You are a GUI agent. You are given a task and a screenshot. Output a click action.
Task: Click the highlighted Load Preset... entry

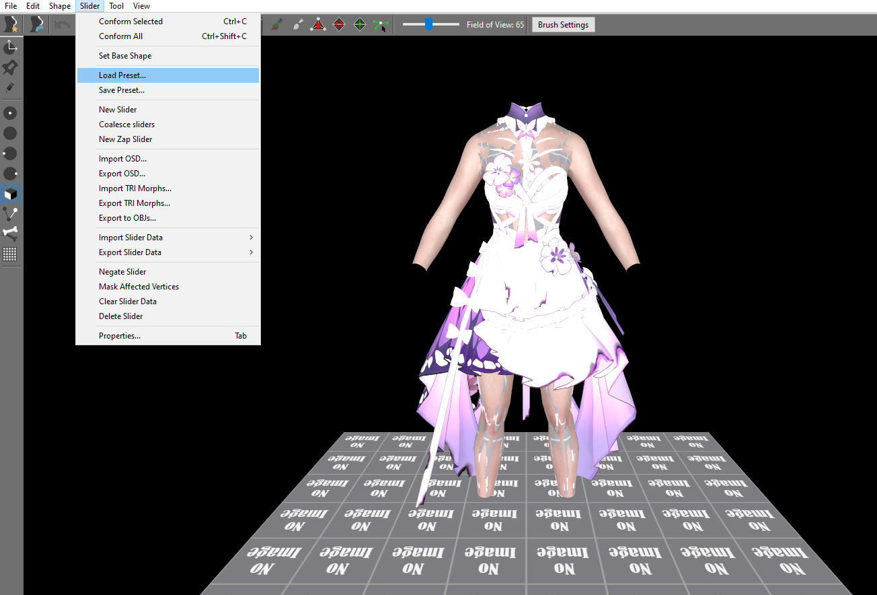[x=168, y=75]
